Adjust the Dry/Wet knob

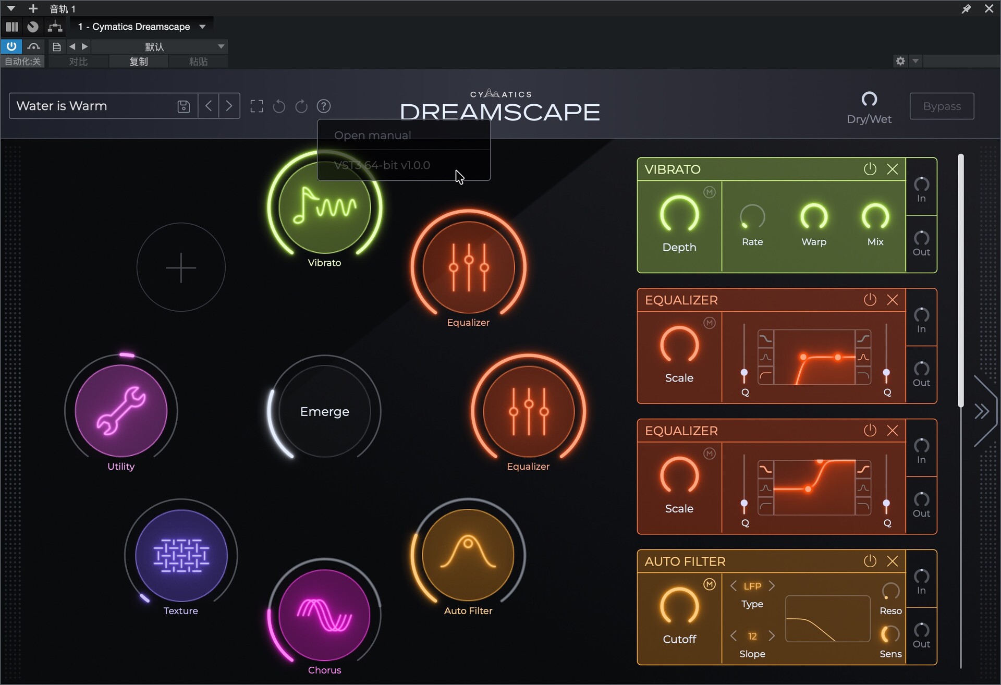point(869,99)
